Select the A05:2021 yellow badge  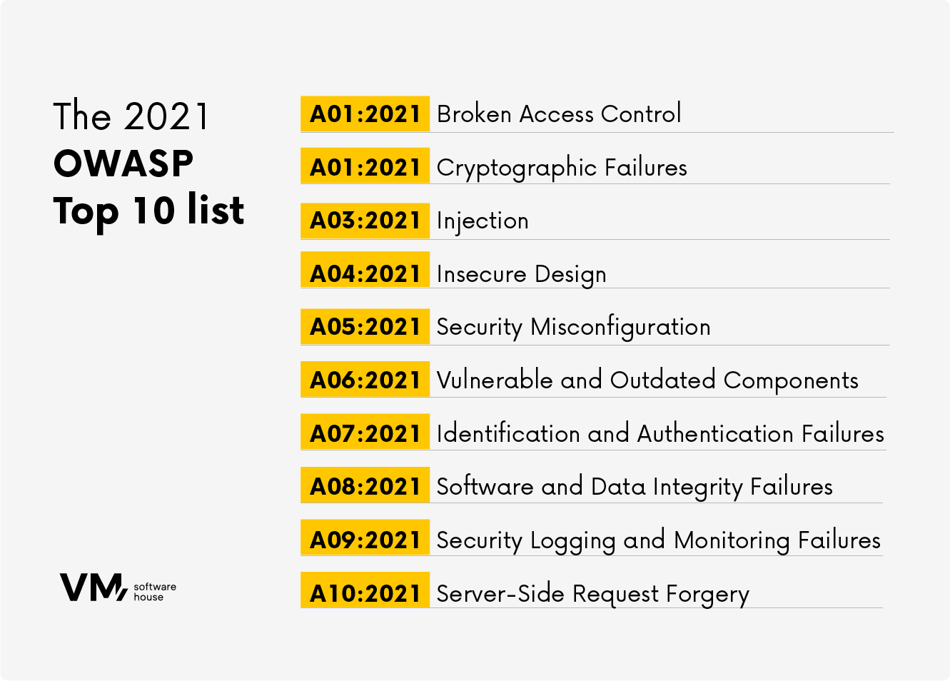point(365,327)
